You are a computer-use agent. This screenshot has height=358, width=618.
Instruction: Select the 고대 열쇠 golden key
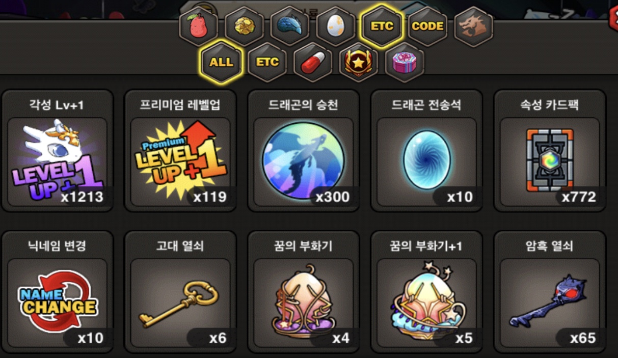point(180,292)
